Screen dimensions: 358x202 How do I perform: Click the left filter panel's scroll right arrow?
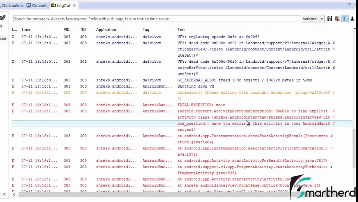(4, 194)
